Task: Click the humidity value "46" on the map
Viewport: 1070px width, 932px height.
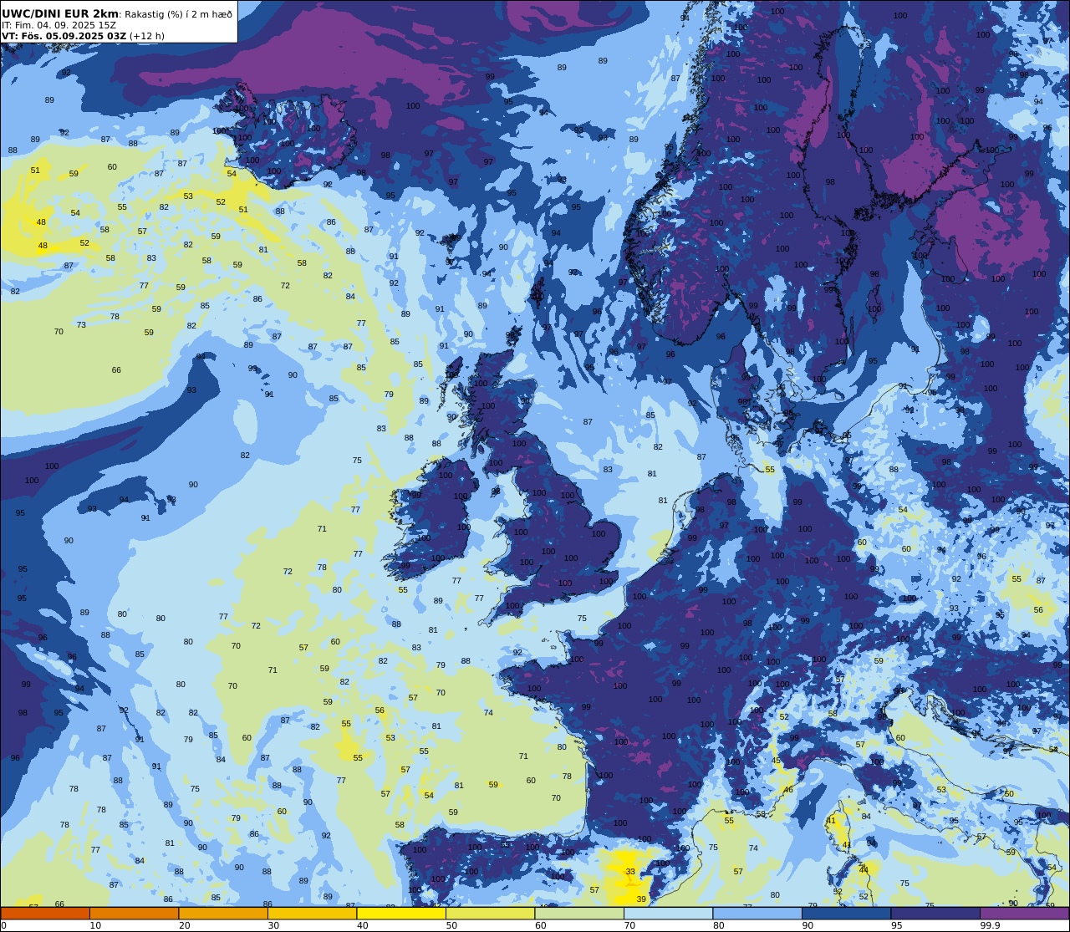Action: (787, 790)
